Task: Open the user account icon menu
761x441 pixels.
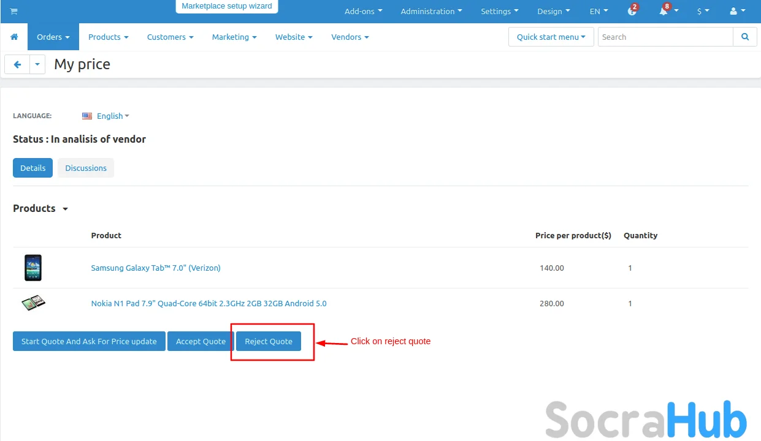Action: tap(736, 11)
